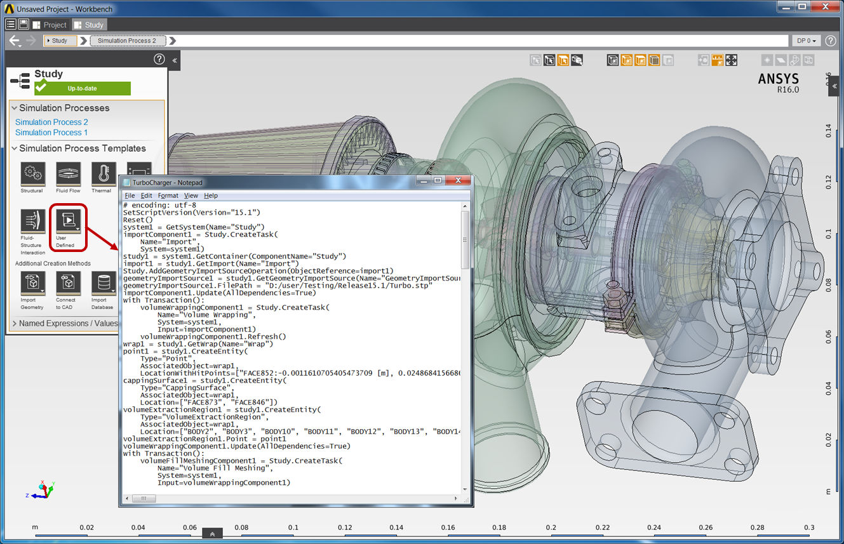Open the File menu in Notepad

tap(130, 196)
